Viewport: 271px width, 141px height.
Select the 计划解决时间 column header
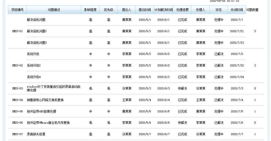click(163, 10)
